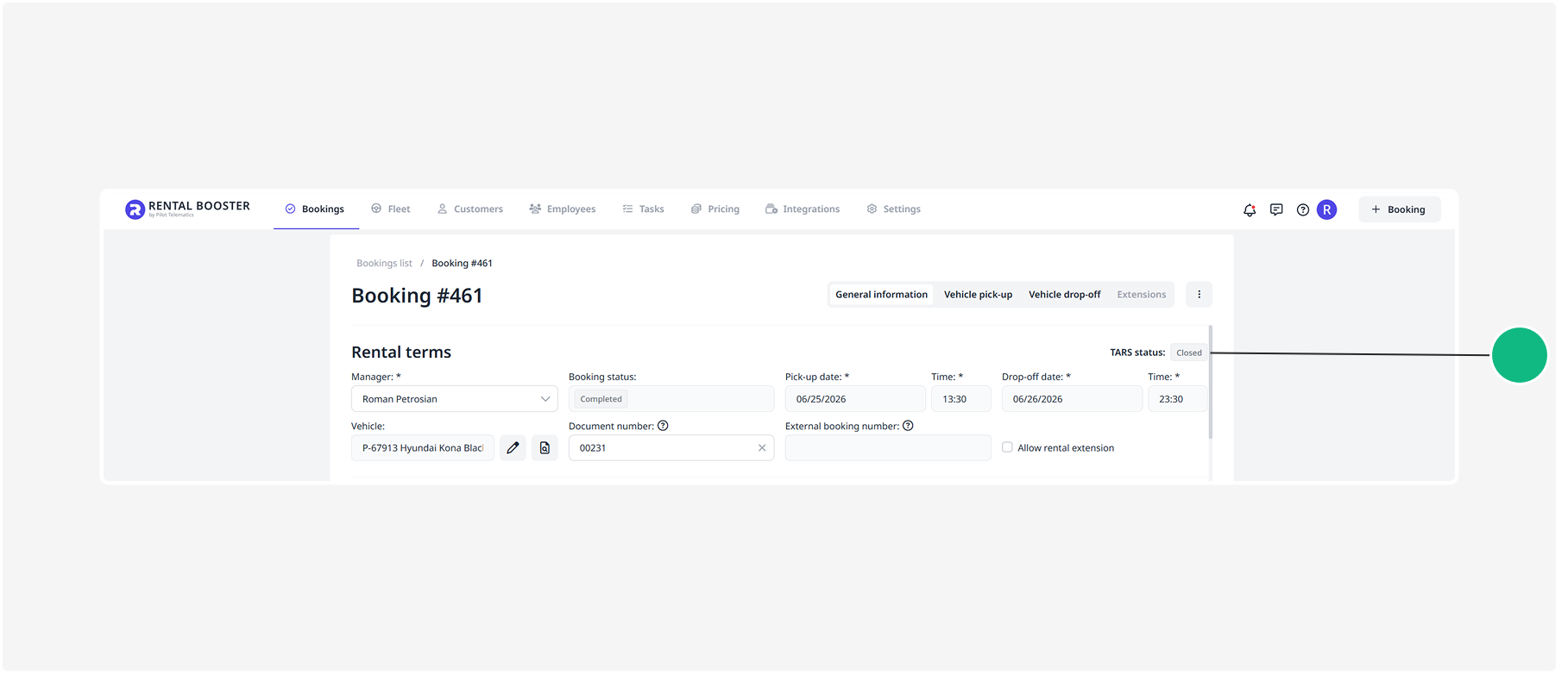
Task: Switch to Vehicle pick-up tab
Action: (x=978, y=295)
